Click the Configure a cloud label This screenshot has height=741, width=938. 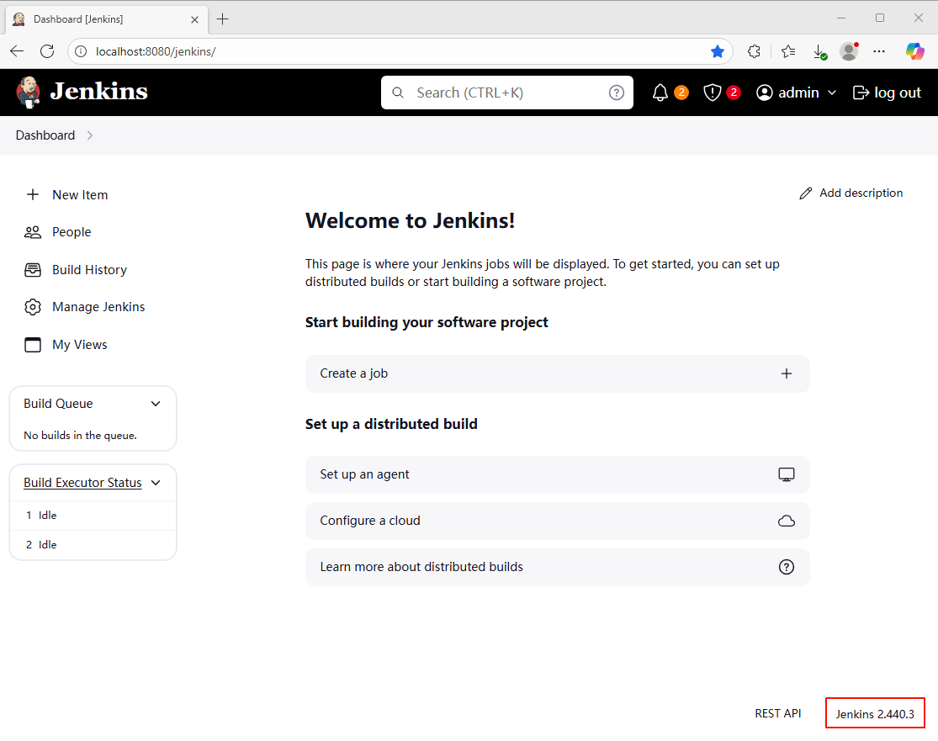pos(369,521)
